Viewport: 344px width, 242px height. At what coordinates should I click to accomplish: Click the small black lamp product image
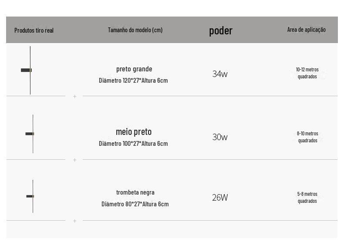coord(31,196)
